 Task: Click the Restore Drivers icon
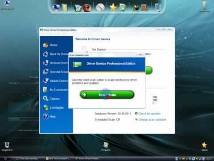point(45,63)
